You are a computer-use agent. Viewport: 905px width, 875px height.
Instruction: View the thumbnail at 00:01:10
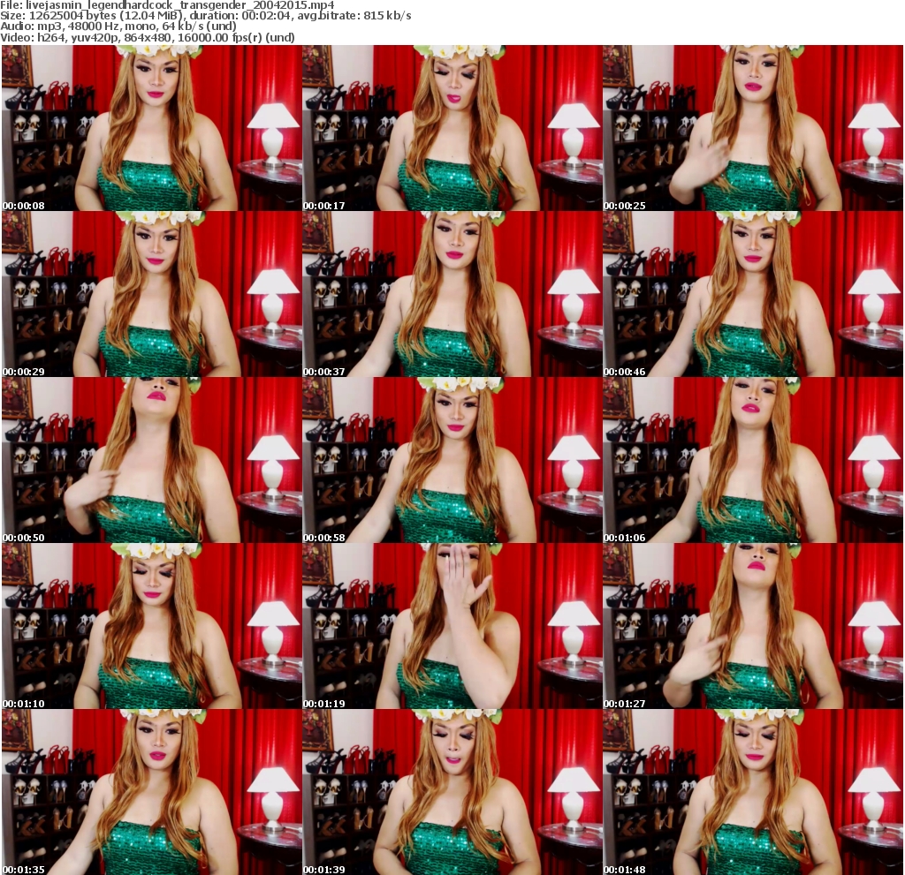click(x=152, y=626)
